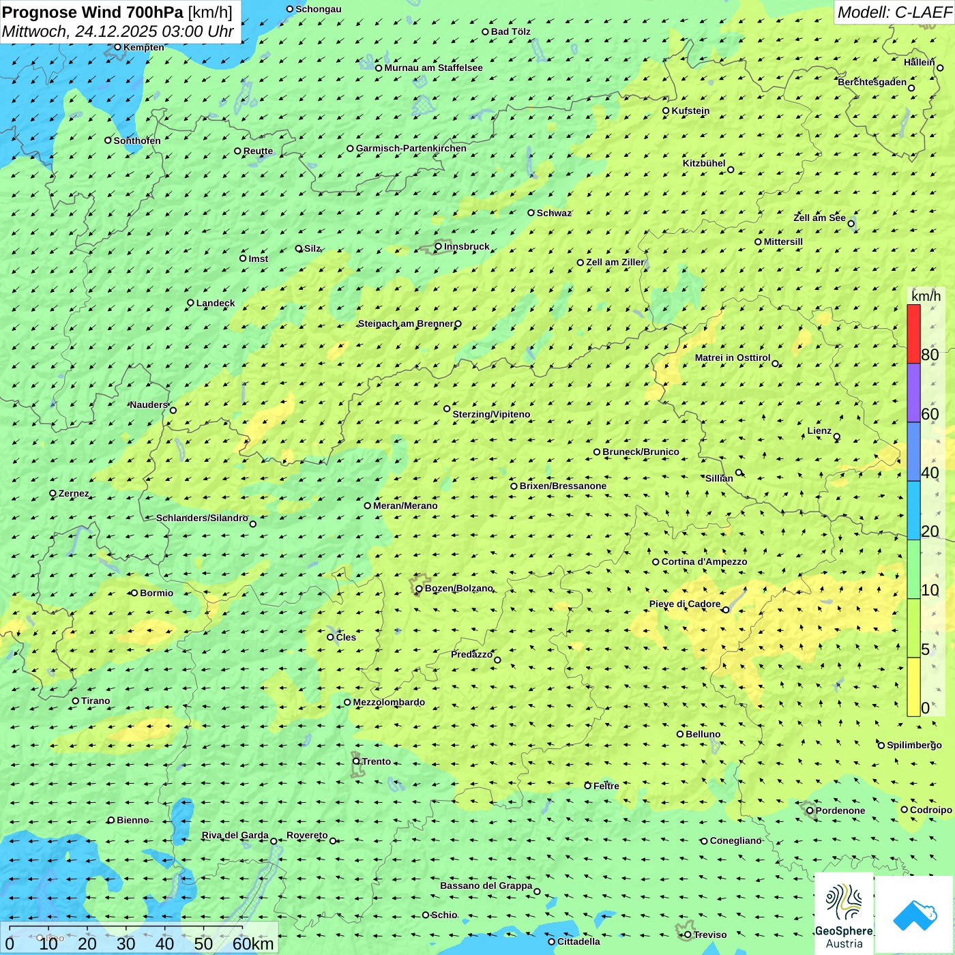Image resolution: width=955 pixels, height=955 pixels.
Task: Click the 'Riva del Garda' label
Action: tap(235, 835)
